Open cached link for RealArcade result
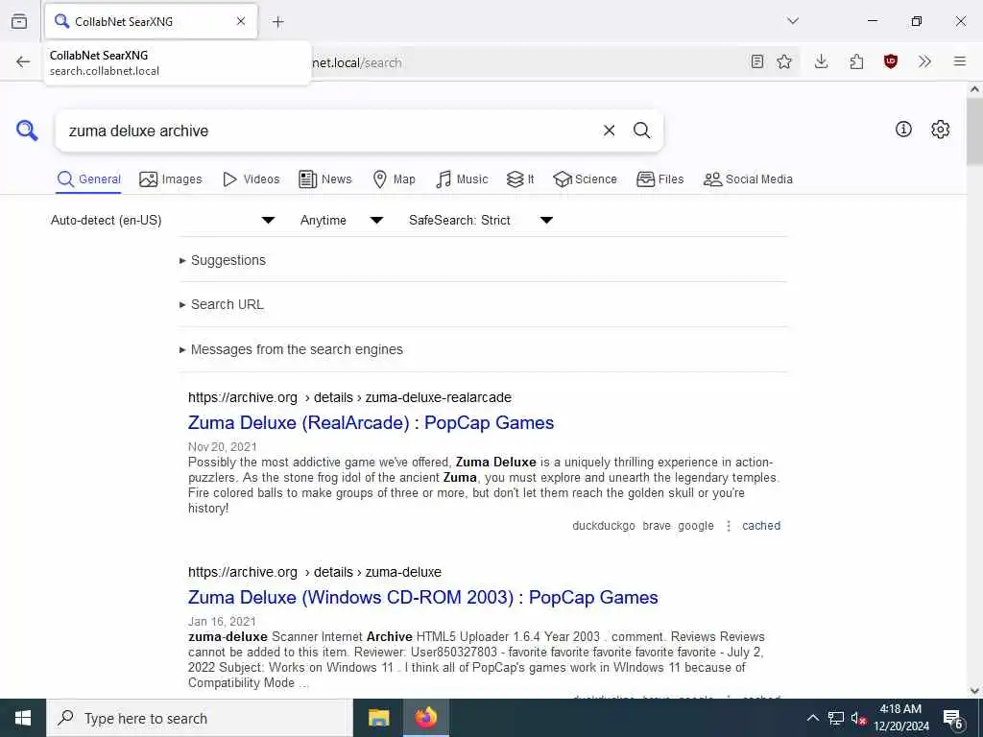Screen dimensions: 983x737 [761, 526]
